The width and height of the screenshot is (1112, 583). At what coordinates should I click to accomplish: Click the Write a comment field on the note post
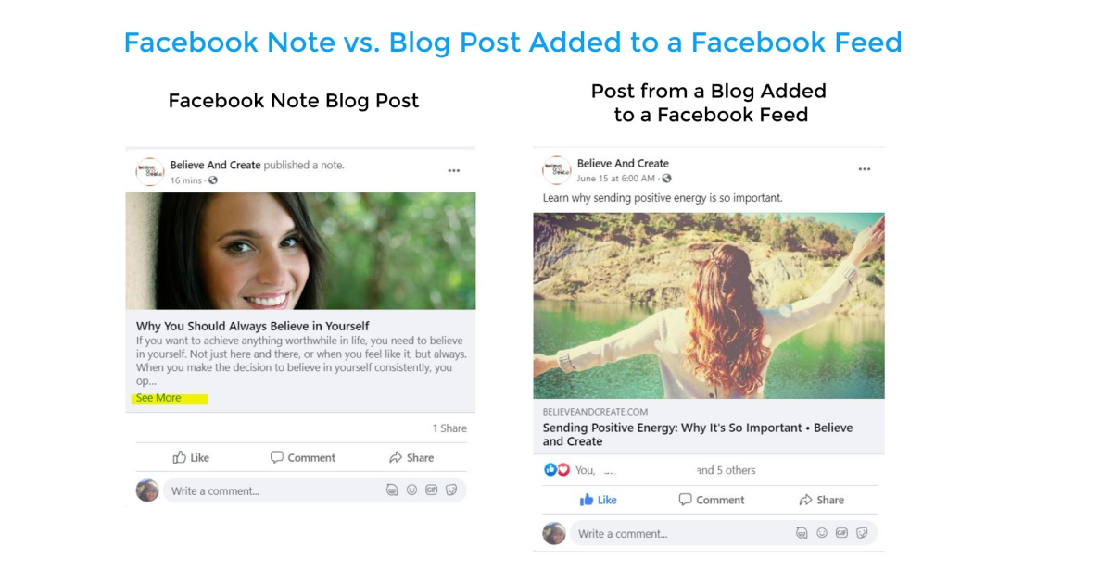(x=315, y=490)
